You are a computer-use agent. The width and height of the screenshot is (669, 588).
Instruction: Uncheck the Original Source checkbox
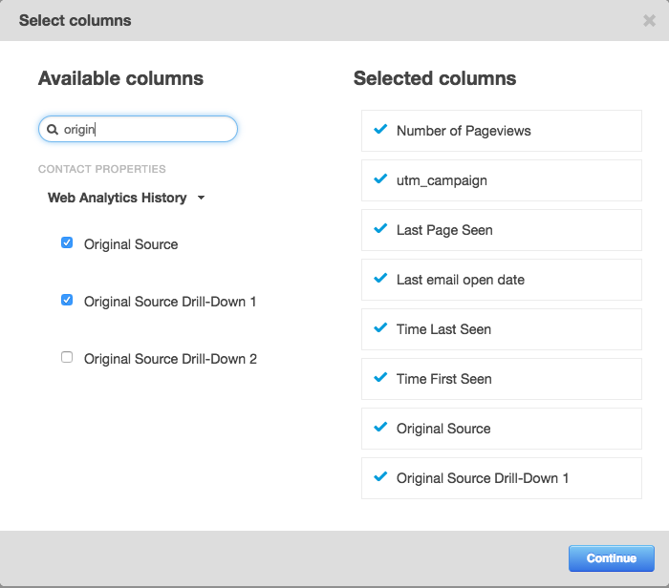67,243
